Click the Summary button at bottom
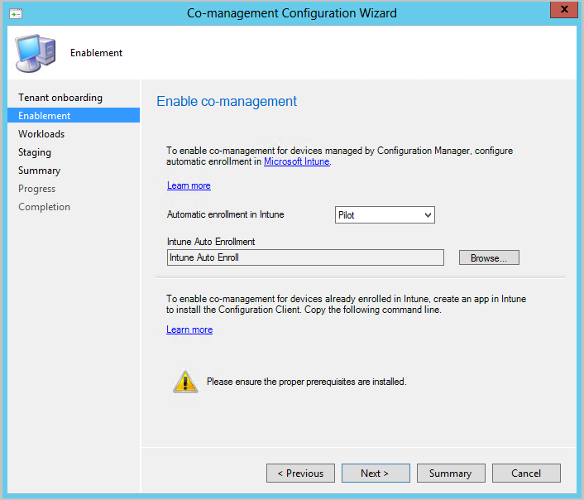The height and width of the screenshot is (500, 584). (451, 474)
